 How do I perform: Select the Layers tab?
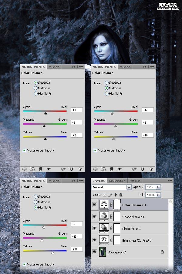pyautogui.click(x=99, y=181)
